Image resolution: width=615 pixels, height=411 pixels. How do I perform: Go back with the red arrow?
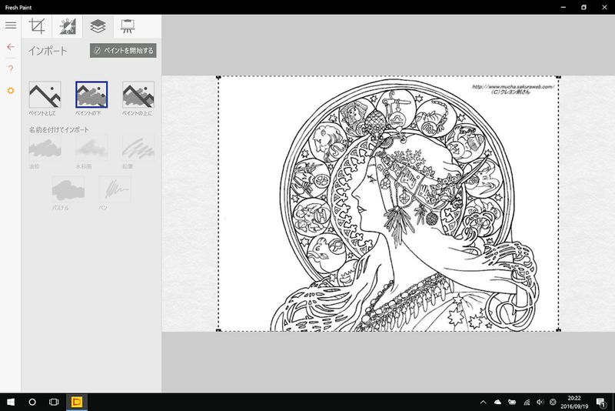11,47
